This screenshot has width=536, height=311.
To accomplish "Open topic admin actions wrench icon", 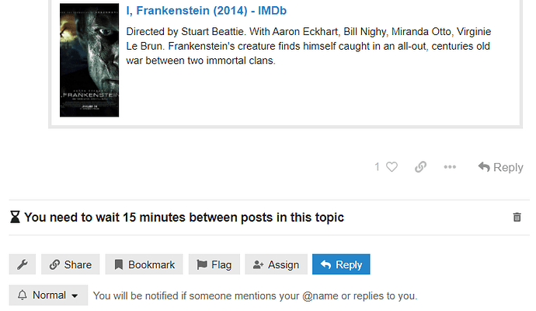I will click(22, 264).
